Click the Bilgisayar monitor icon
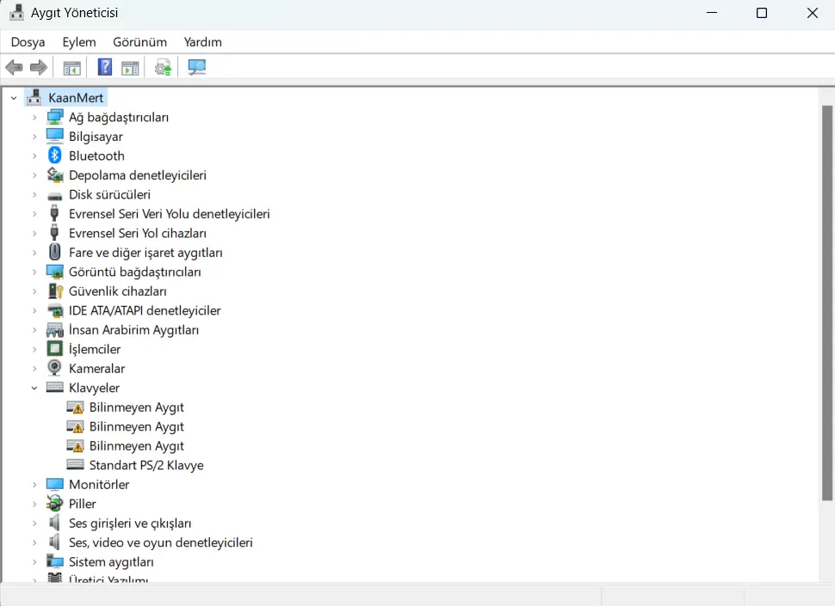This screenshot has height=606, width=835. (54, 136)
